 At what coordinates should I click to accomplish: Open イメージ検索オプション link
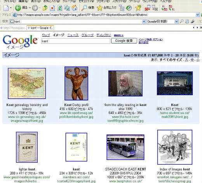click(x=151, y=39)
